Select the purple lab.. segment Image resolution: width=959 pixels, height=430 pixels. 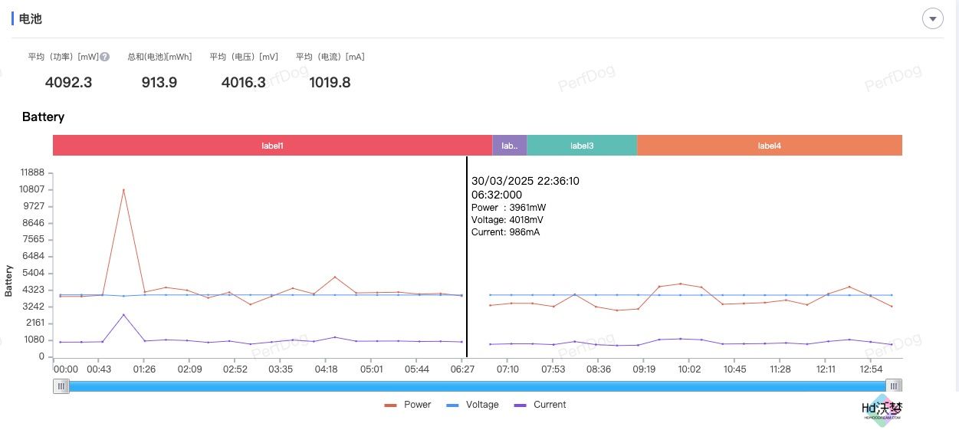[509, 146]
